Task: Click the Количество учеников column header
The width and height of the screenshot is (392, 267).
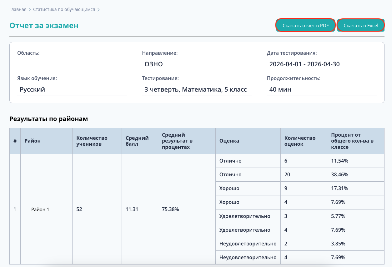Action: [x=97, y=141]
